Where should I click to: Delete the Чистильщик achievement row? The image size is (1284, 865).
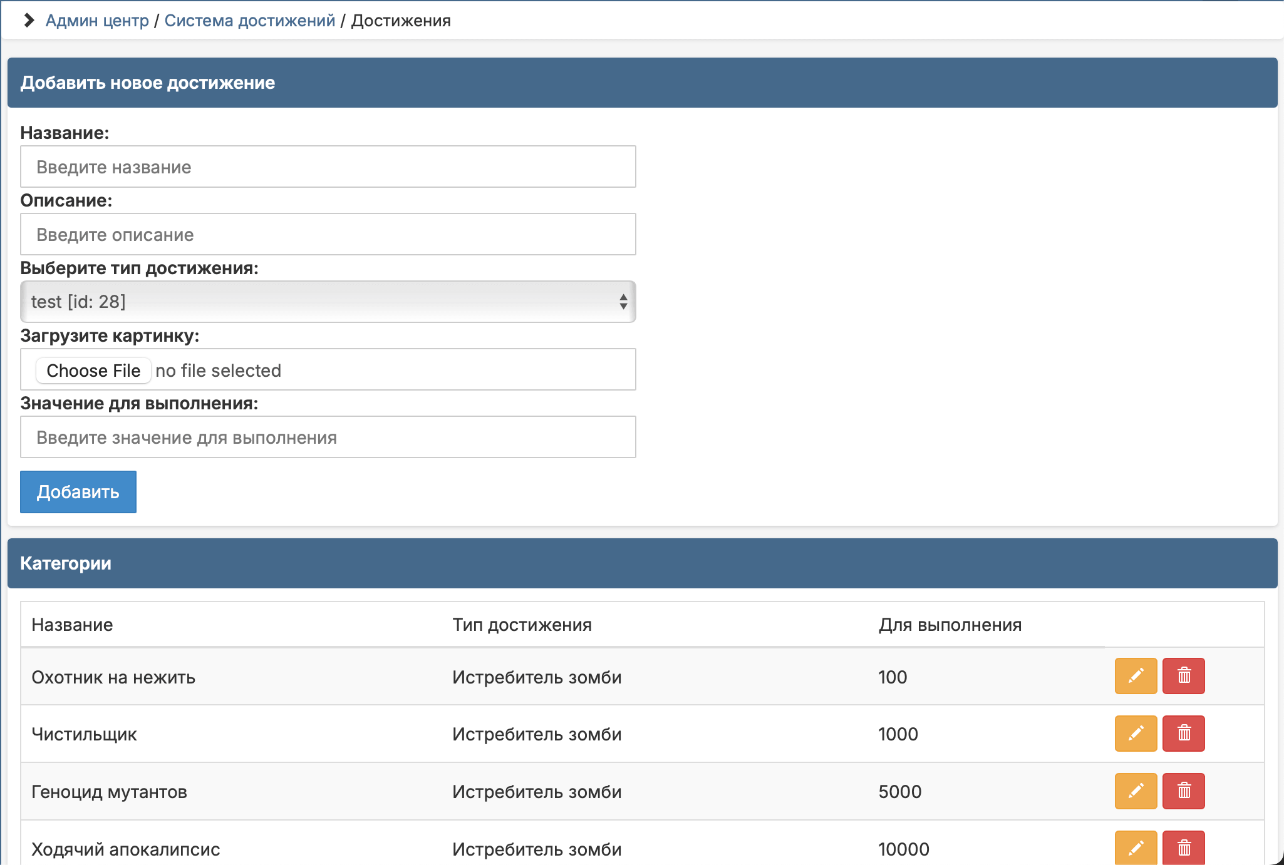point(1183,734)
